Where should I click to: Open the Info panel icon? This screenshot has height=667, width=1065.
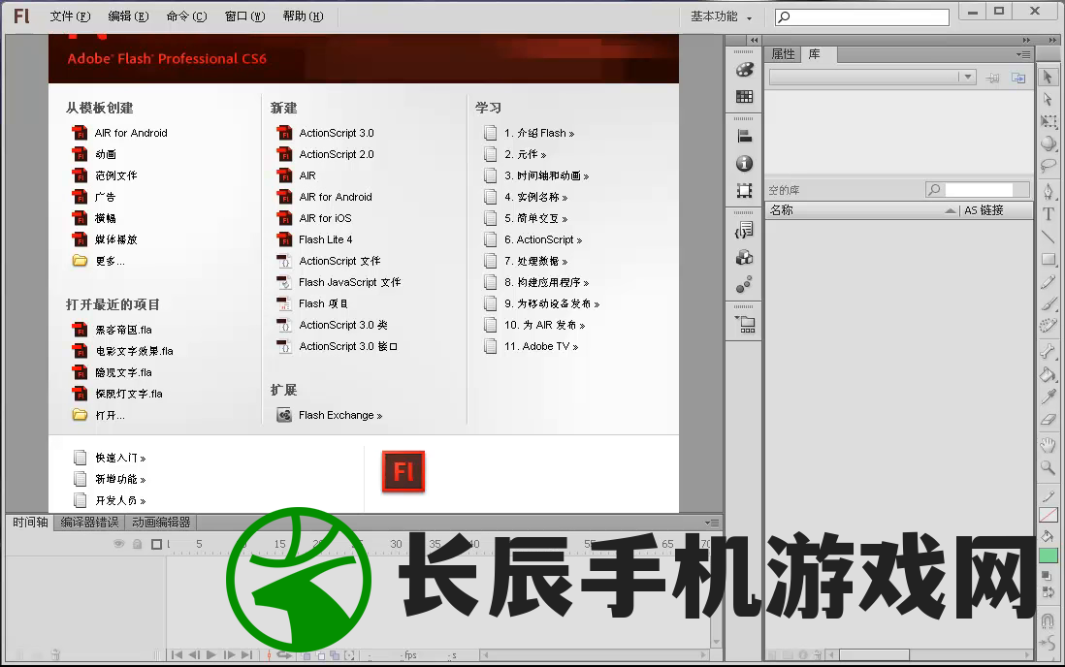point(744,164)
